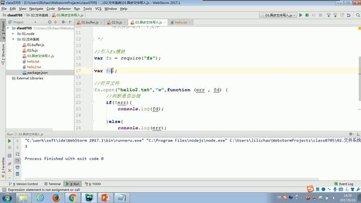The image size is (361, 203).
Task: Open the Windows Start menu
Action: click(7, 198)
